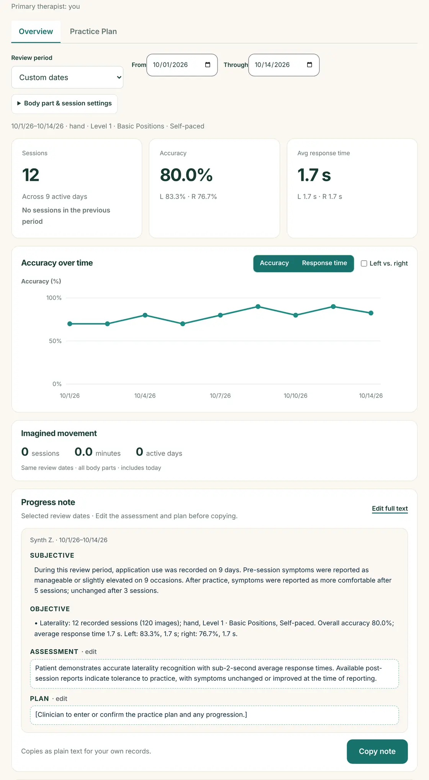
Task: Open the Through date calendar picker icon
Action: pos(309,65)
